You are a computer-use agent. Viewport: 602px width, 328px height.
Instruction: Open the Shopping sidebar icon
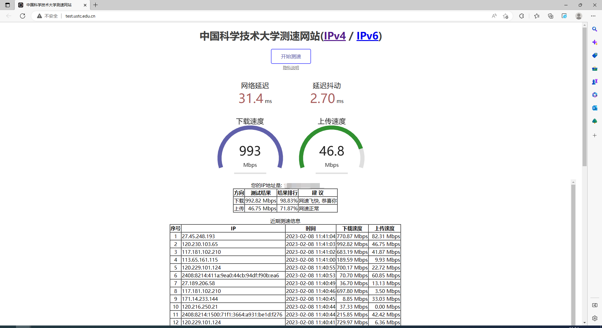[594, 55]
